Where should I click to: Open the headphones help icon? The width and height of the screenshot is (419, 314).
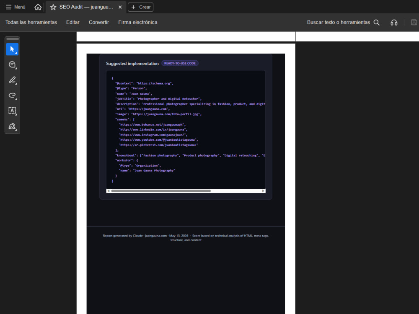point(394,23)
